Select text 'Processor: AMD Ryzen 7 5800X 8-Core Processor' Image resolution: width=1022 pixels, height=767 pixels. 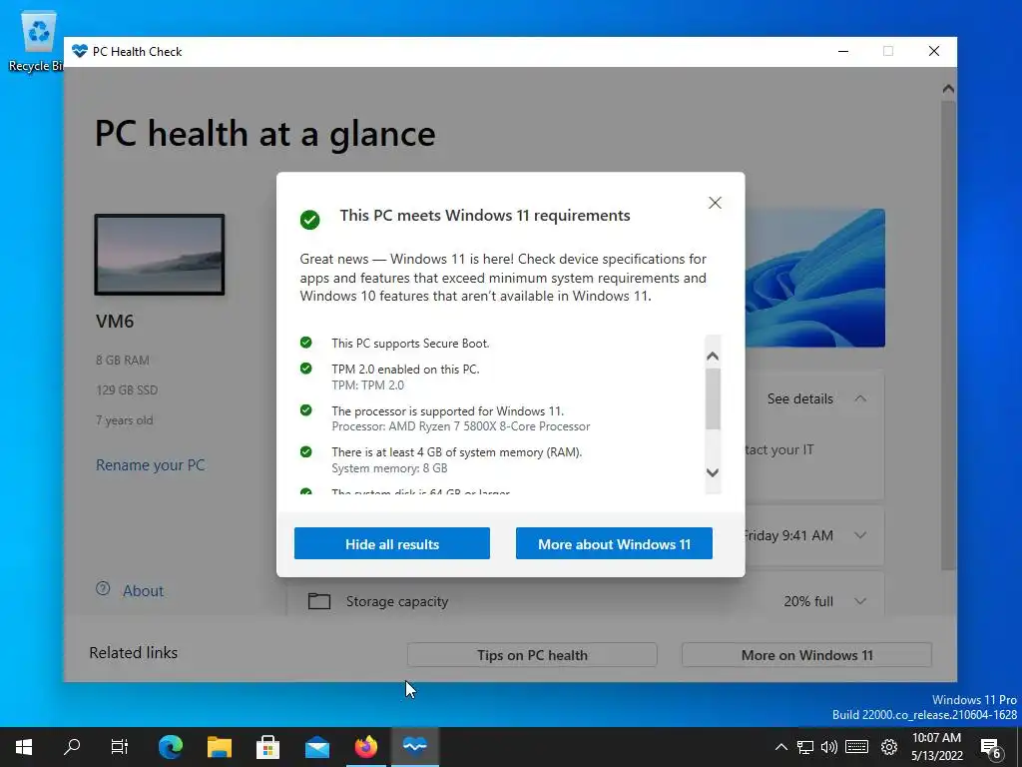pyautogui.click(x=461, y=426)
